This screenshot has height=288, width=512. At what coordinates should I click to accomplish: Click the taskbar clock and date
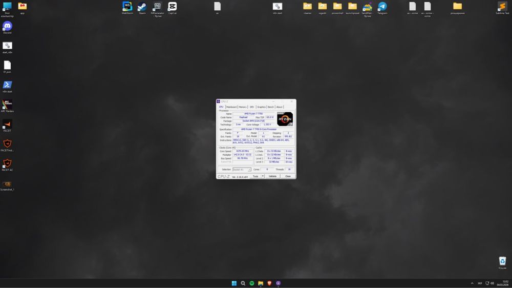503,283
